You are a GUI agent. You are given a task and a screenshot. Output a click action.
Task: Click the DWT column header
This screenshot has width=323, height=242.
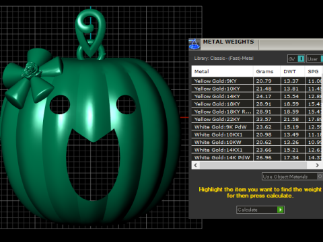pos(293,71)
